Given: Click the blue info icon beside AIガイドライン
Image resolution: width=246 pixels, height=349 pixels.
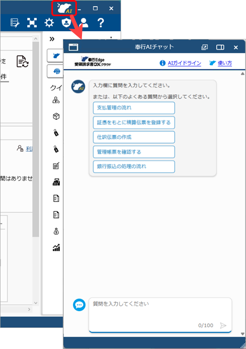Looking at the screenshot, I should point(162,63).
